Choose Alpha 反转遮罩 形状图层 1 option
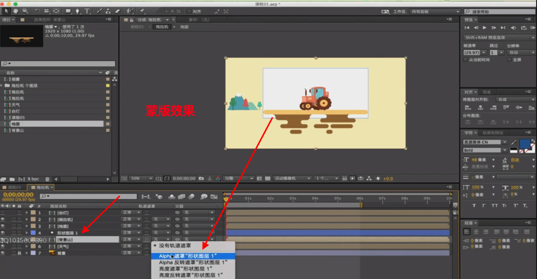This screenshot has height=279, width=537. click(x=193, y=262)
